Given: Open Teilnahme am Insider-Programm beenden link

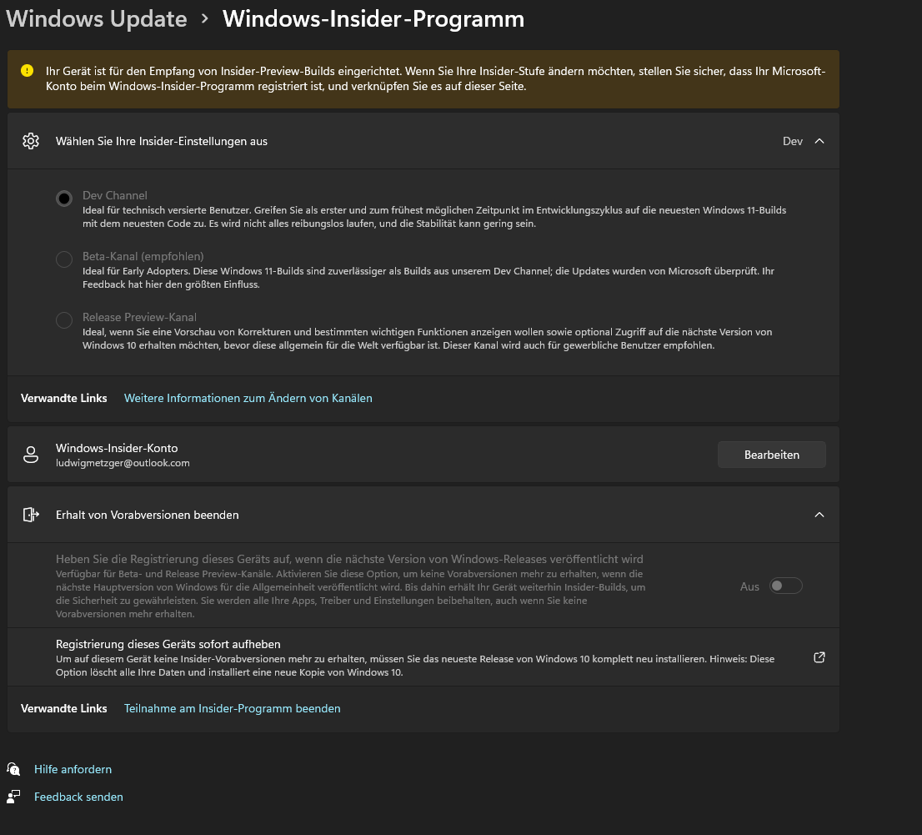Looking at the screenshot, I should 233,708.
